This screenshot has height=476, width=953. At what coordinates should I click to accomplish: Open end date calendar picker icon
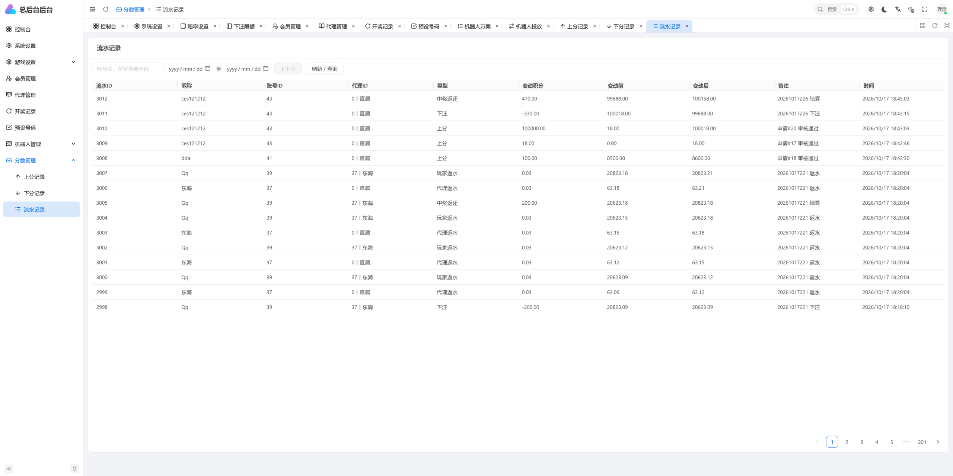[266, 68]
